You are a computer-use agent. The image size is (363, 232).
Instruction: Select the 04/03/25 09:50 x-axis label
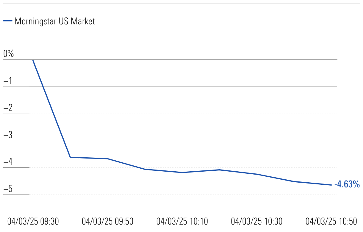click(x=107, y=221)
